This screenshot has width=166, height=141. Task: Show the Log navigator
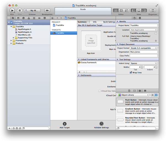click(45, 18)
